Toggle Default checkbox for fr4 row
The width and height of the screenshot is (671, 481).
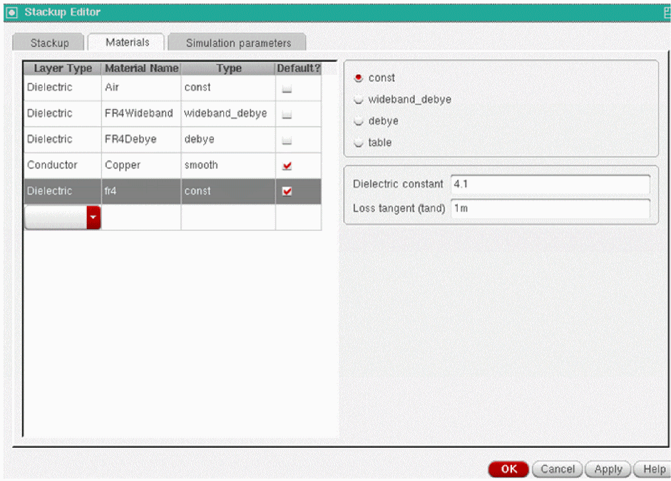(x=287, y=191)
